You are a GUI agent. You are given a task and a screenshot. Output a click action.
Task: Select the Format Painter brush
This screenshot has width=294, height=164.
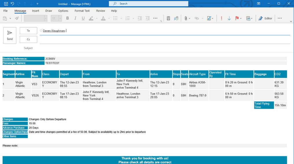point(17,18)
